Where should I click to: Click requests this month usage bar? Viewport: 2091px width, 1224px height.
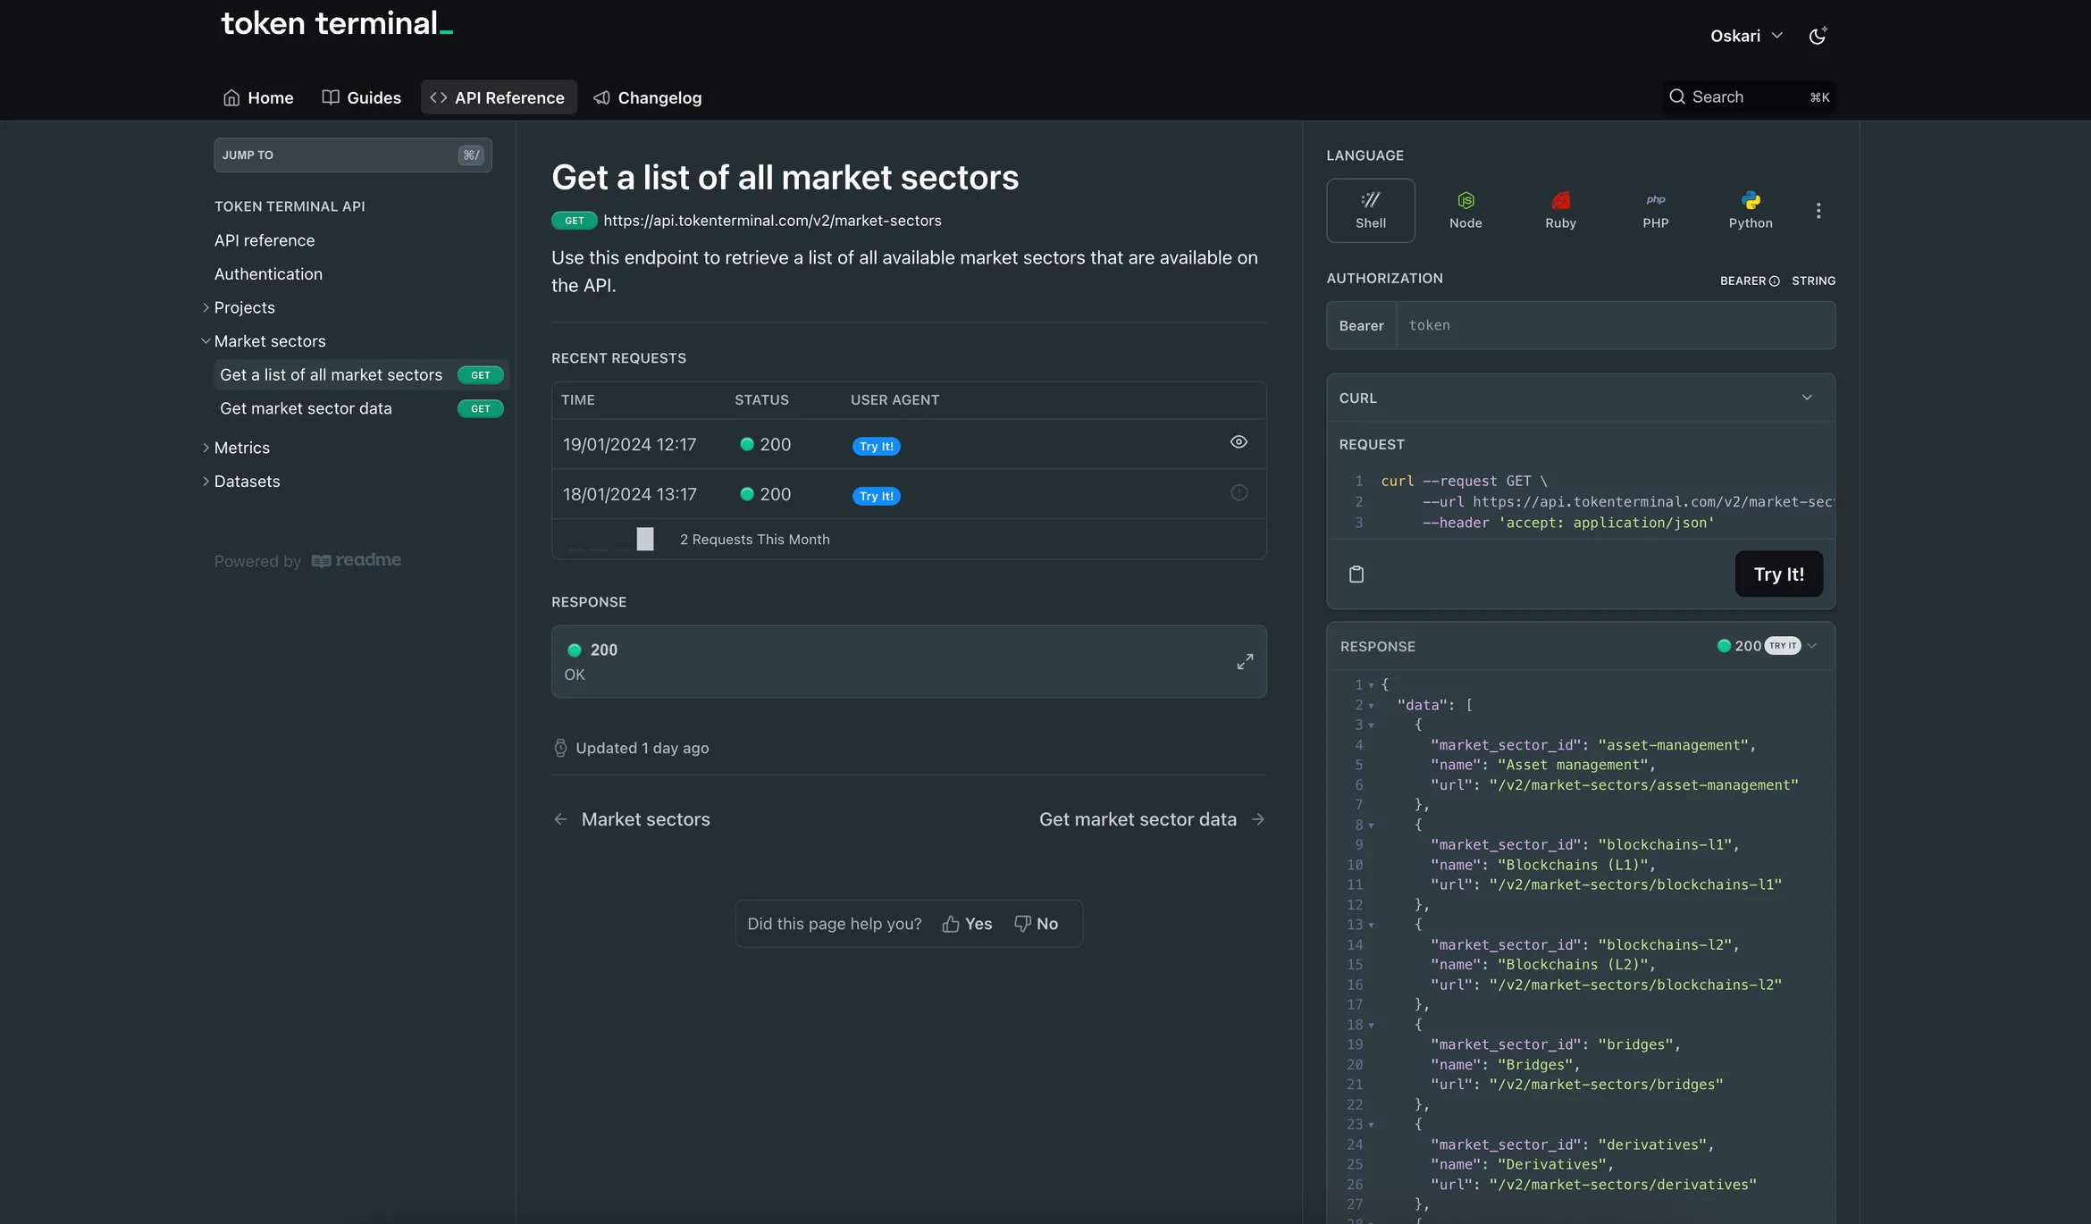pos(645,539)
